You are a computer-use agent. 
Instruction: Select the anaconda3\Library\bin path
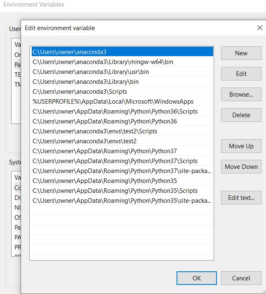(122, 82)
